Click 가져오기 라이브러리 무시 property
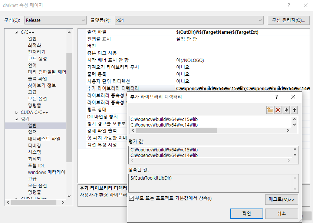The image size is (313, 223). [x=194, y=67]
